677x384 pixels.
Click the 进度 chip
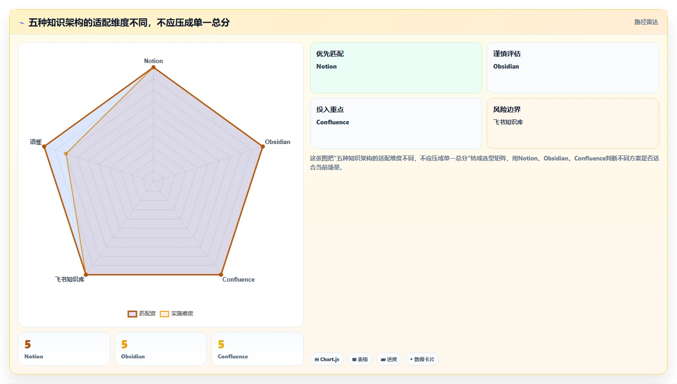389,359
